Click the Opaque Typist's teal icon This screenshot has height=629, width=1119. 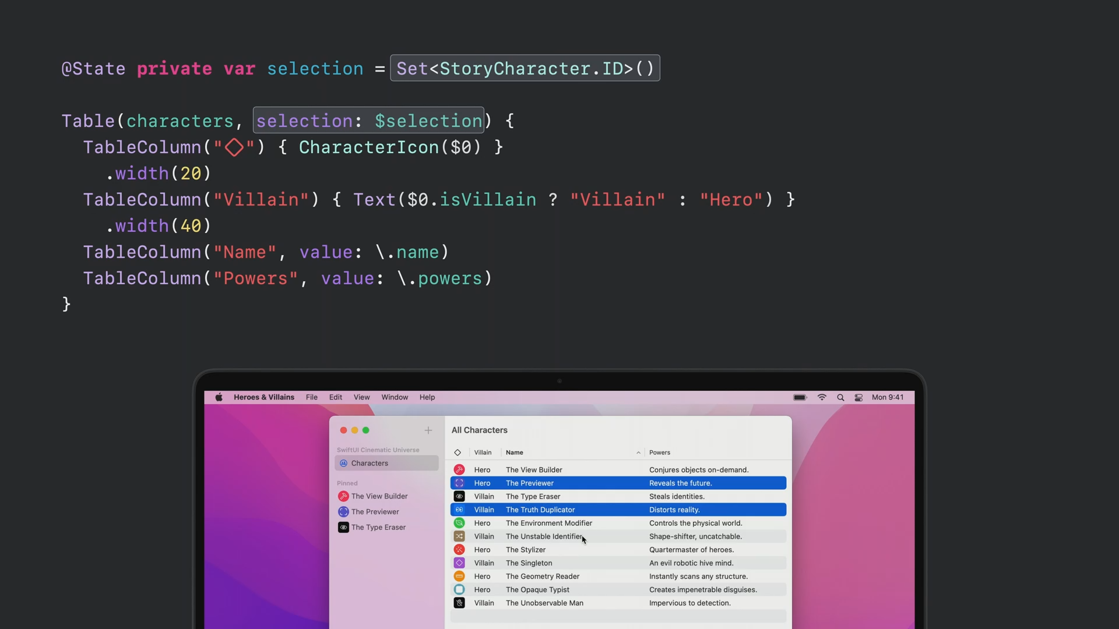pyautogui.click(x=459, y=590)
